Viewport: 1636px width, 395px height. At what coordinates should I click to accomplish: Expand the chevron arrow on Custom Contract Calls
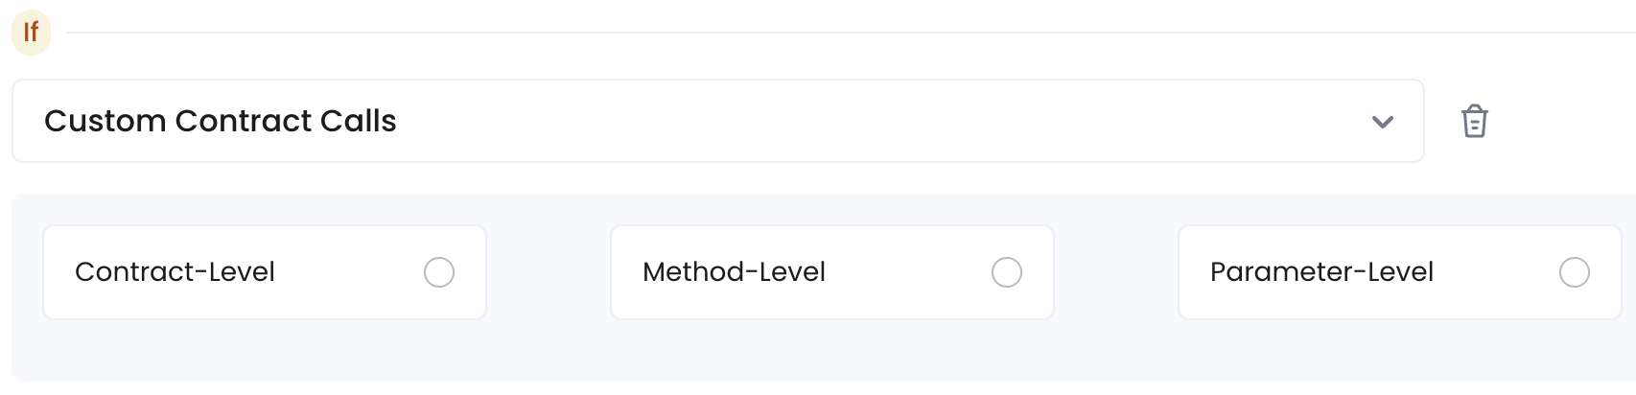[1382, 122]
